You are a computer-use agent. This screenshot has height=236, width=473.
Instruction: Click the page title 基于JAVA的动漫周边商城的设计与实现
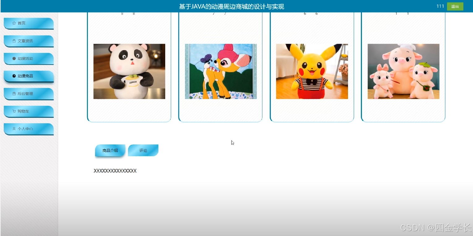[231, 6]
